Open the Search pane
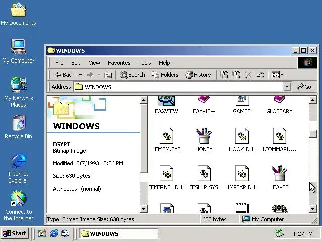Viewport: 322px width, 242px height. point(132,75)
